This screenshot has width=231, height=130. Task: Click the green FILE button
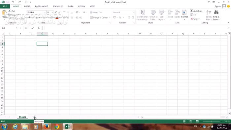coord(5,7)
